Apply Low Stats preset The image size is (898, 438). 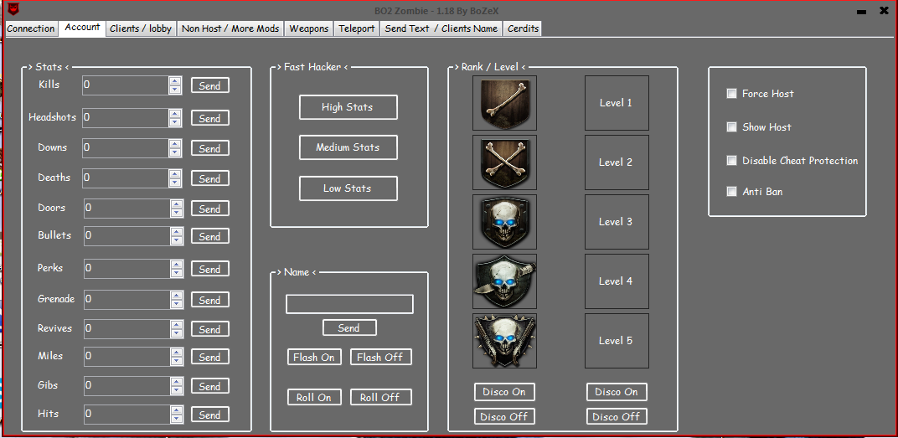(x=348, y=188)
